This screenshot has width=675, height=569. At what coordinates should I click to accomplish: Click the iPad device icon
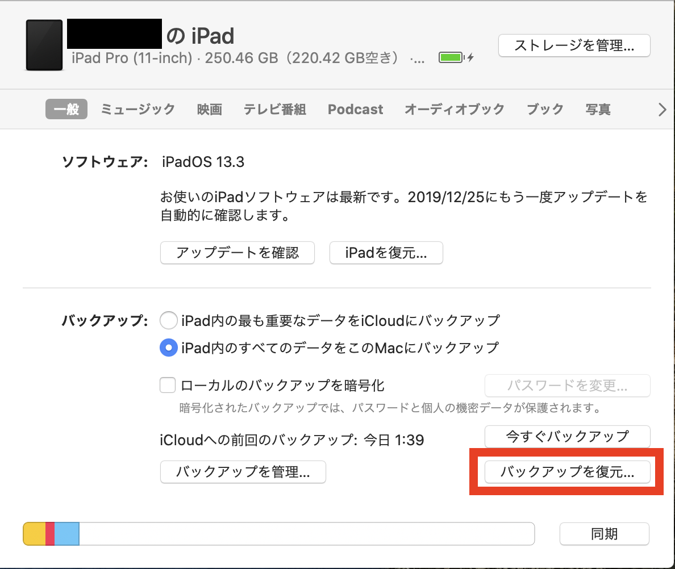coord(44,45)
